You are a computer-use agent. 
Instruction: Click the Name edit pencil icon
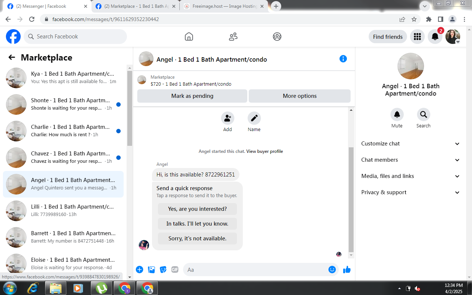pyautogui.click(x=254, y=118)
